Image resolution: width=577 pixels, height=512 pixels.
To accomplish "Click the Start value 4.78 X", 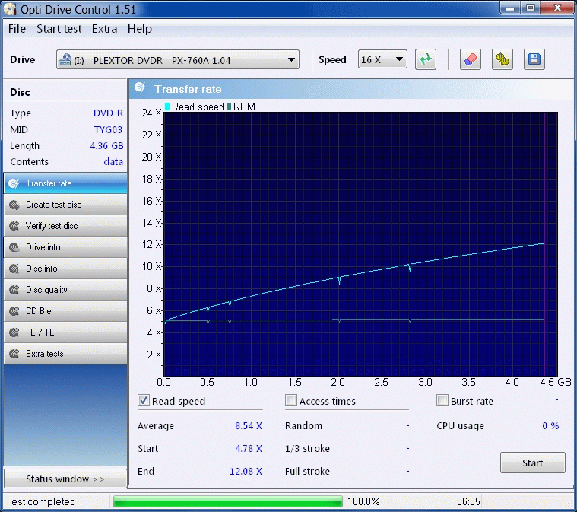I will [249, 449].
